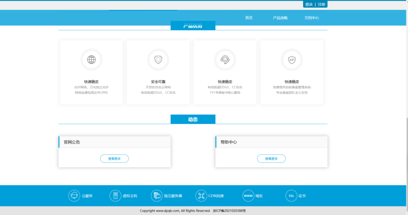Click text 免费提供自助备案管理系统
The image size is (408, 215).
[292, 87]
